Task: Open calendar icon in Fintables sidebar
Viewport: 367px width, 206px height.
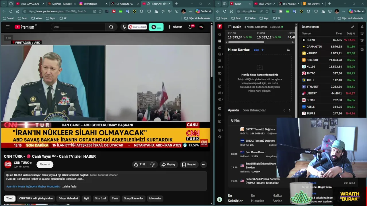Action: pos(220,41)
